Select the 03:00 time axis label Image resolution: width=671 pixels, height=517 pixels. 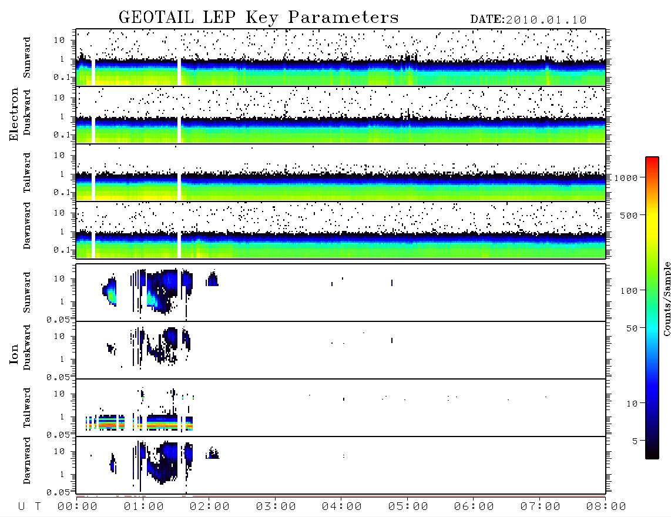click(276, 507)
